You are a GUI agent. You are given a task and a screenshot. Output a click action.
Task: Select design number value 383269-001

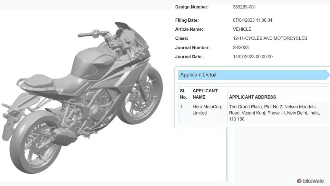tap(244, 7)
